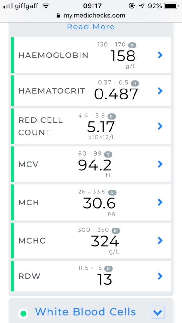
Task: Tap the R badge beside RDW range
Action: (109, 269)
